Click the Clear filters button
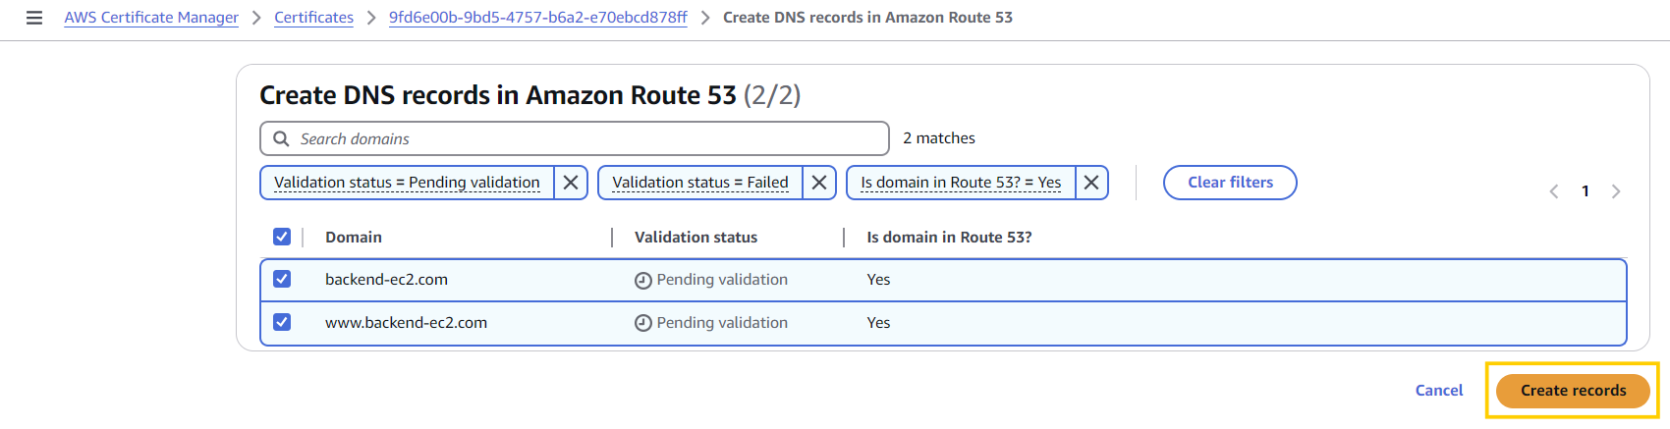The height and width of the screenshot is (429, 1670). pos(1230,183)
